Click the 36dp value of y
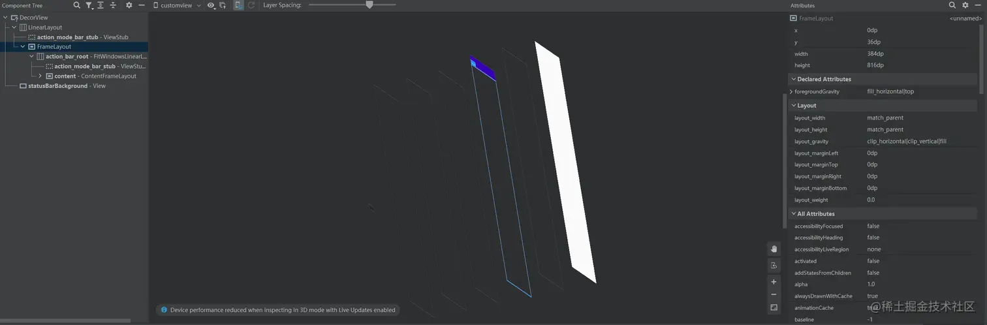Viewport: 987px width, 325px height. coord(873,42)
